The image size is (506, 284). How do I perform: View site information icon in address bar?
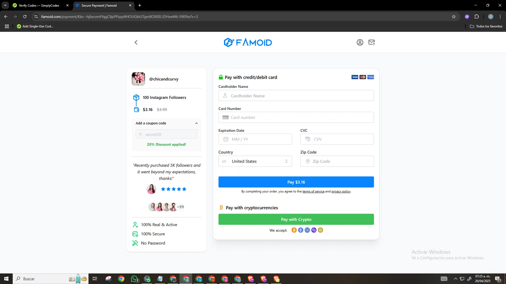(36, 16)
